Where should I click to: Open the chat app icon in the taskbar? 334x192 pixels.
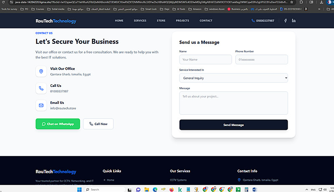tap(138, 189)
